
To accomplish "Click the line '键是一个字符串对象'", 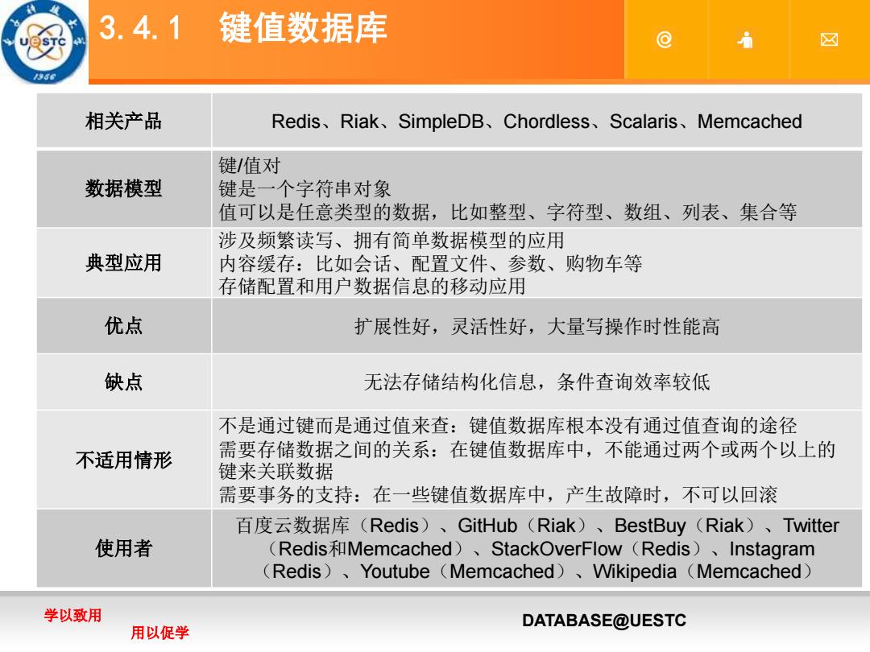I will click(x=305, y=189).
